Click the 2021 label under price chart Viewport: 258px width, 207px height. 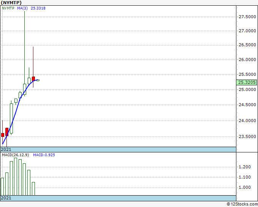coord(6,149)
